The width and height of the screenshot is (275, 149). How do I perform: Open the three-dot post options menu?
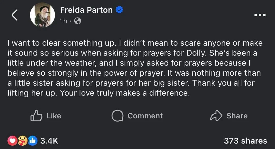tap(260, 15)
